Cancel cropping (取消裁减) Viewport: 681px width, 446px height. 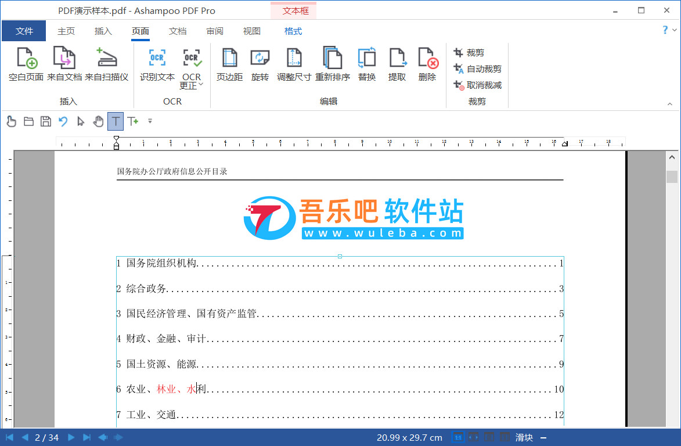pos(477,85)
